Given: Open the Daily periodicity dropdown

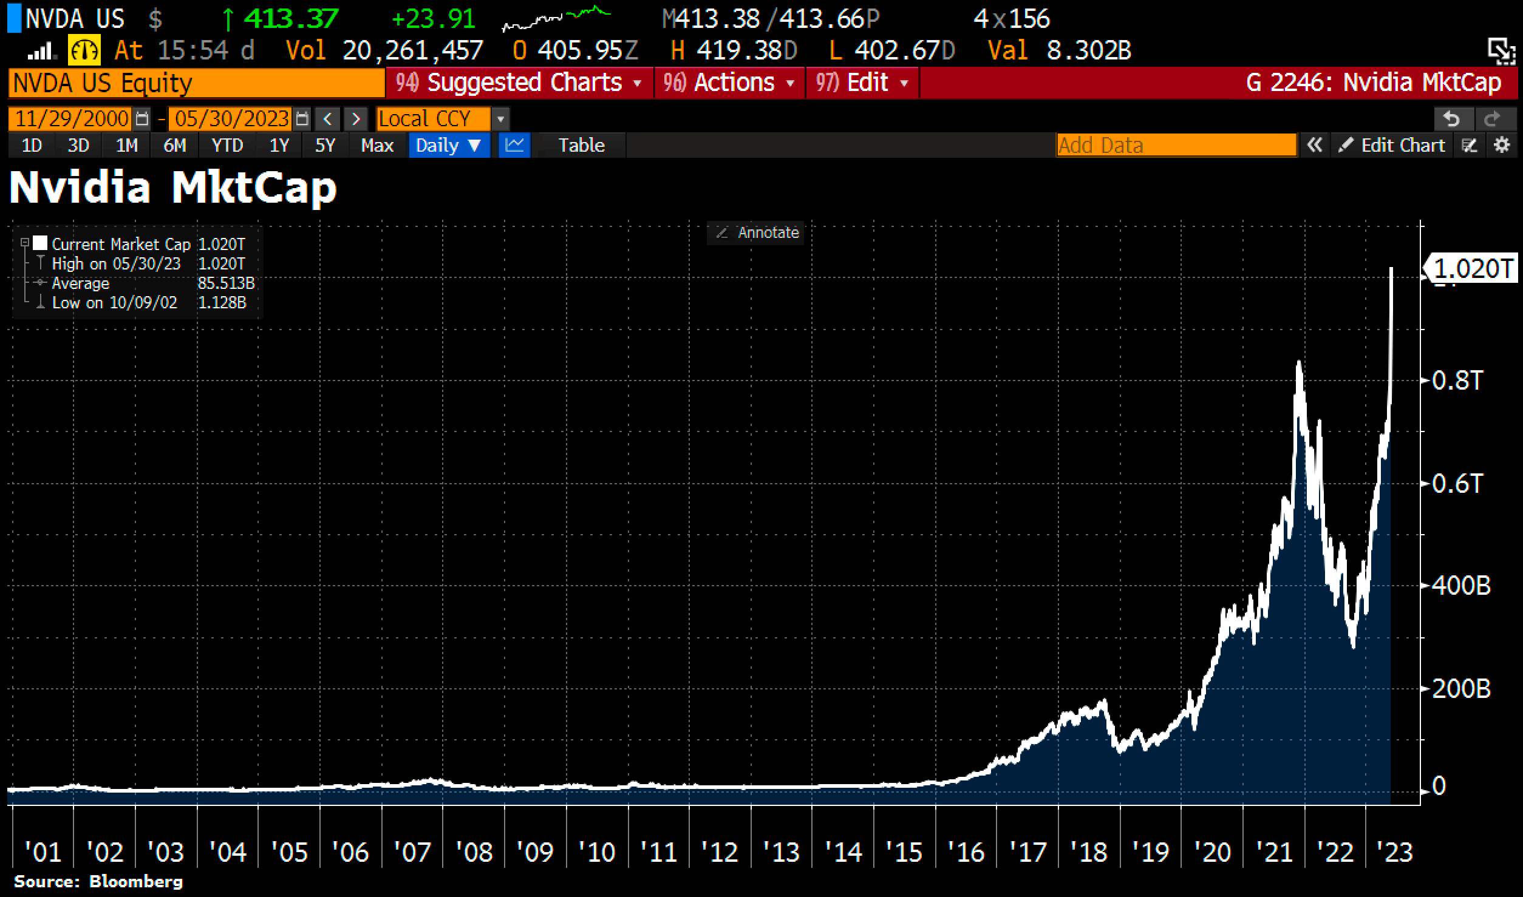Looking at the screenshot, I should pos(449,146).
